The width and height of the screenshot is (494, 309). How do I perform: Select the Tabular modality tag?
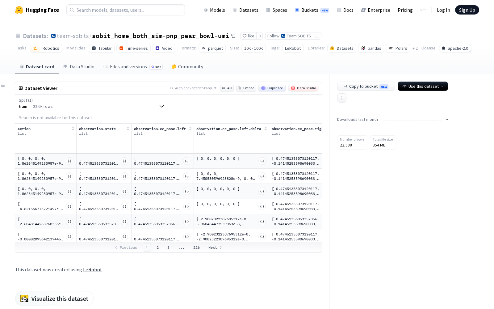point(102,48)
